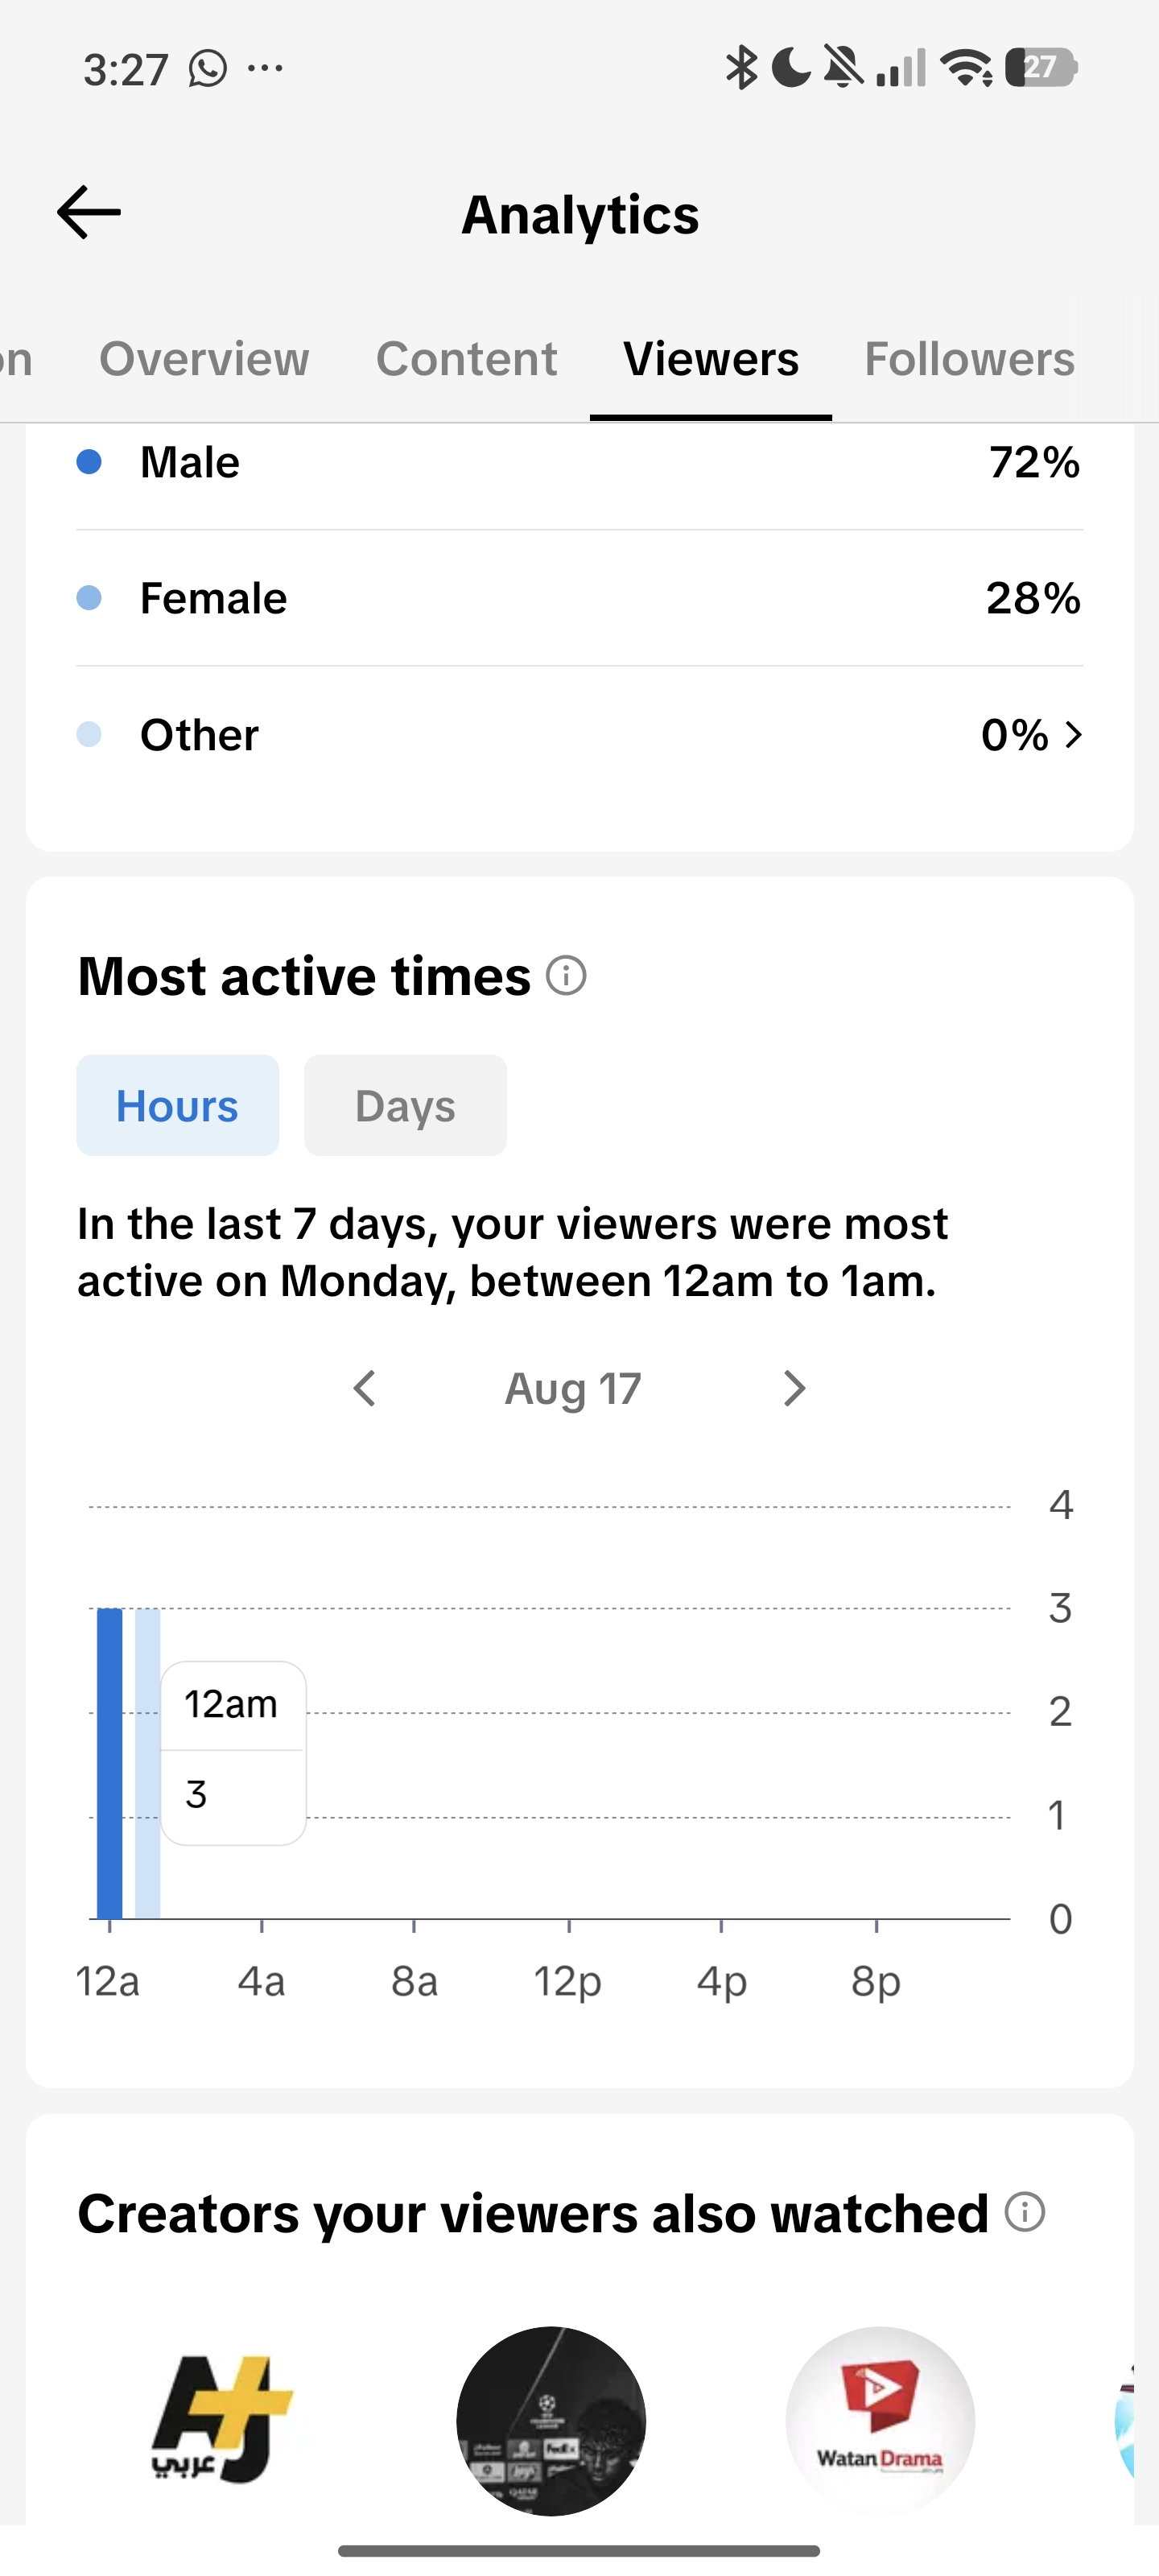Open the Watan Drama creator thumbnail
The height and width of the screenshot is (2576, 1159).
point(880,2420)
